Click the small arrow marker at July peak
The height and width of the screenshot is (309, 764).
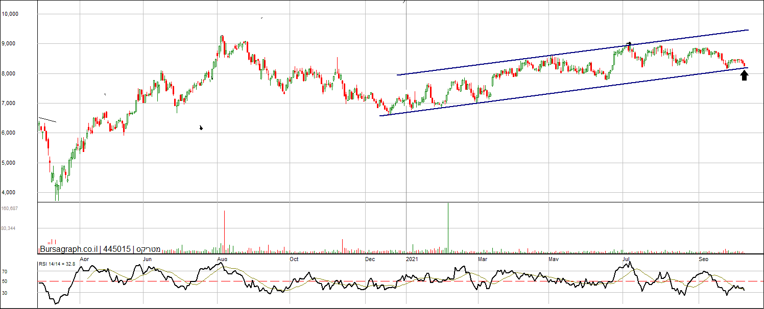(629, 44)
